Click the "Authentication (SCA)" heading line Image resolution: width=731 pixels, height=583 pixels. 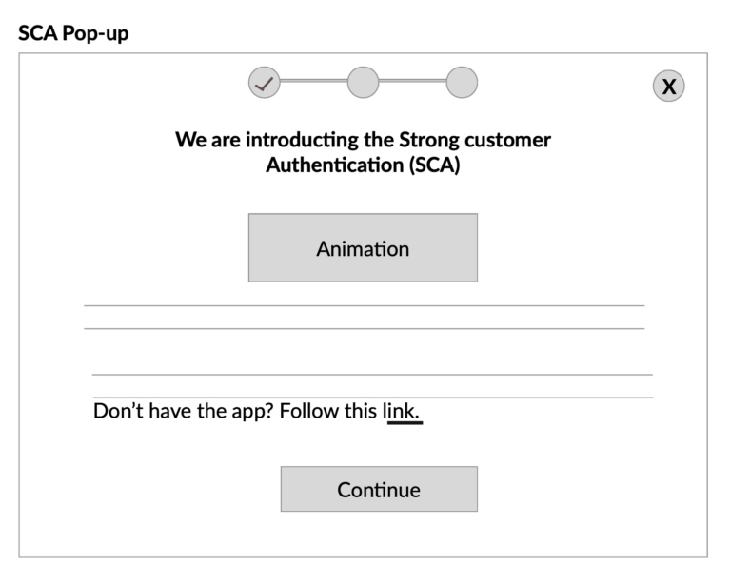click(x=363, y=165)
